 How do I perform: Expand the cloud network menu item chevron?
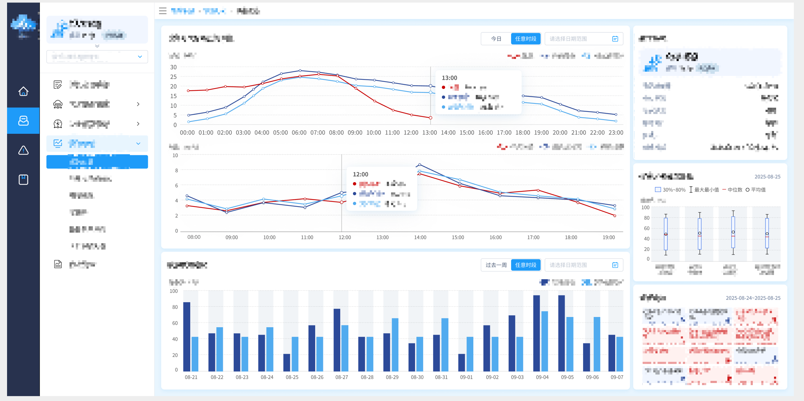coord(138,104)
